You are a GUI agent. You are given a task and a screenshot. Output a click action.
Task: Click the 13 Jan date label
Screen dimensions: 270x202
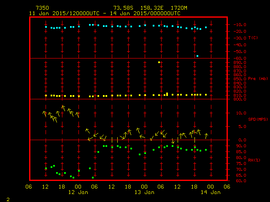pos(144,192)
